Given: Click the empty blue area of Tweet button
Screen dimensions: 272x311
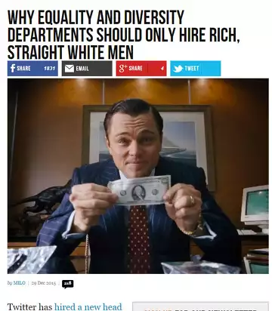Looking at the screenshot, I should click(210, 69).
